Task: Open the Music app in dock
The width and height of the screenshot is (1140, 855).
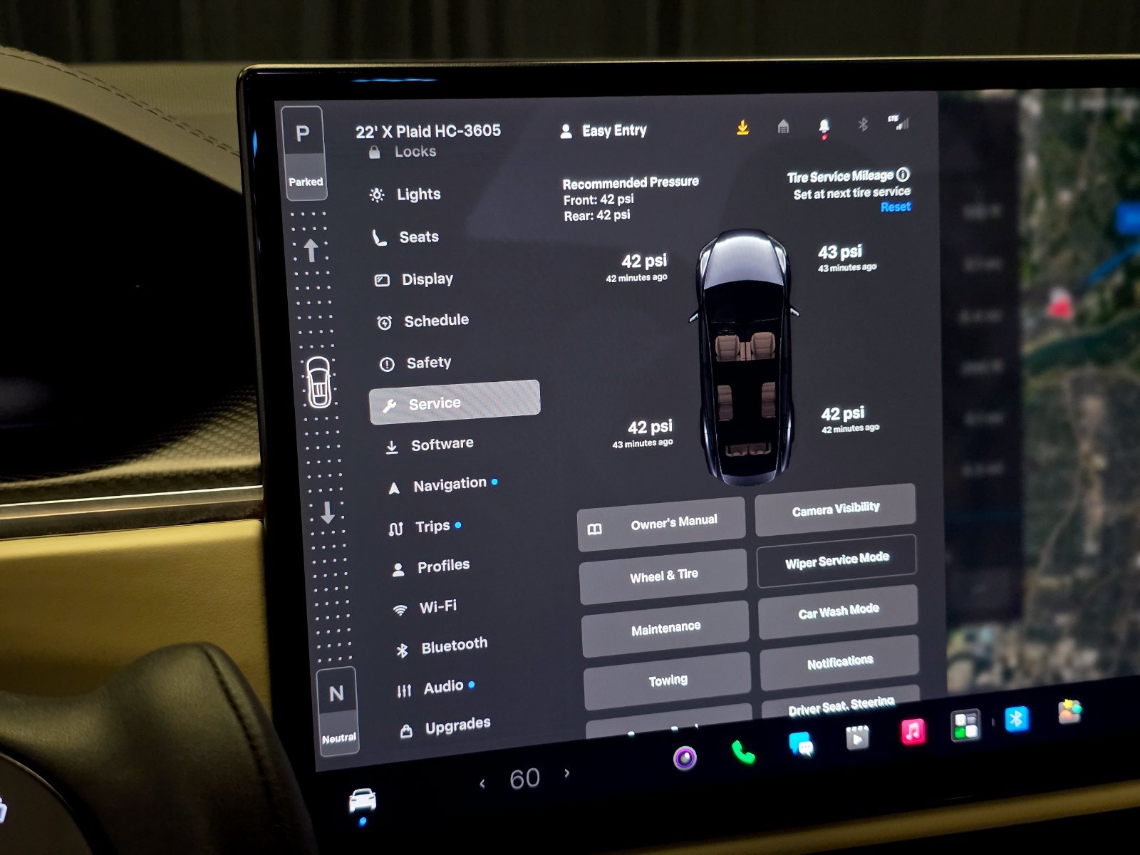Action: click(913, 732)
